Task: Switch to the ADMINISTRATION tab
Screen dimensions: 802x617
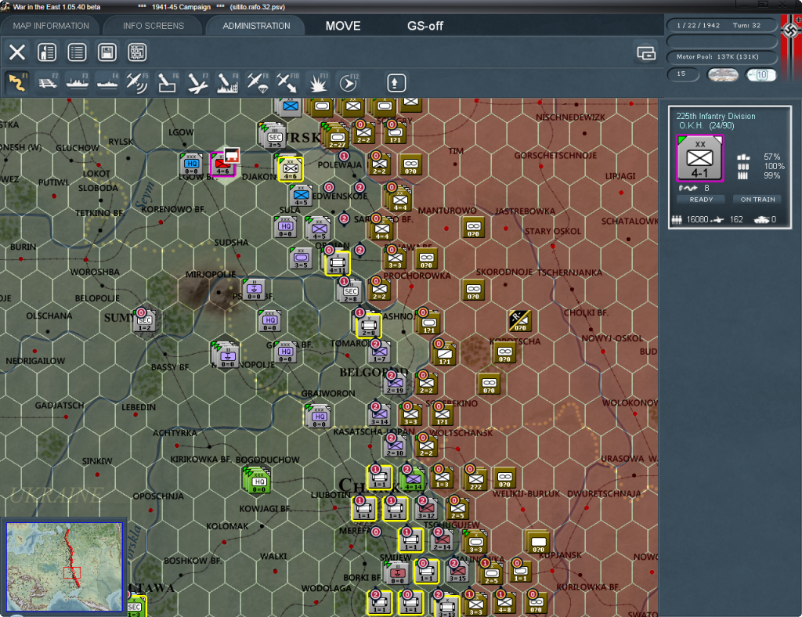Action: pyautogui.click(x=256, y=26)
